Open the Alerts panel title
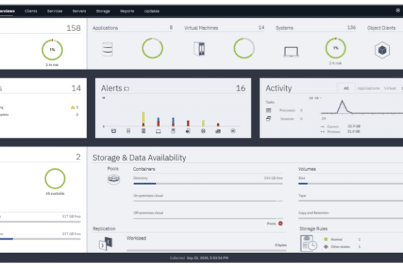Image resolution: width=403 pixels, height=268 pixels. coord(112,88)
